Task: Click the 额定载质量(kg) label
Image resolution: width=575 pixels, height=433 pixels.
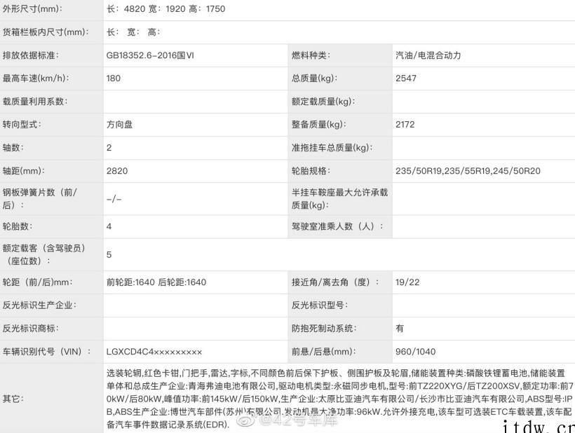Action: [x=323, y=102]
